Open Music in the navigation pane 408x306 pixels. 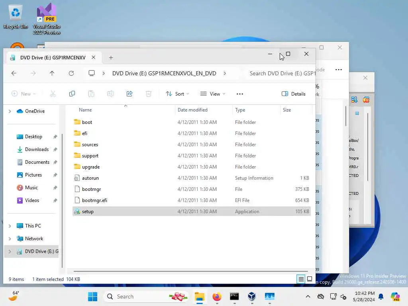click(x=31, y=188)
